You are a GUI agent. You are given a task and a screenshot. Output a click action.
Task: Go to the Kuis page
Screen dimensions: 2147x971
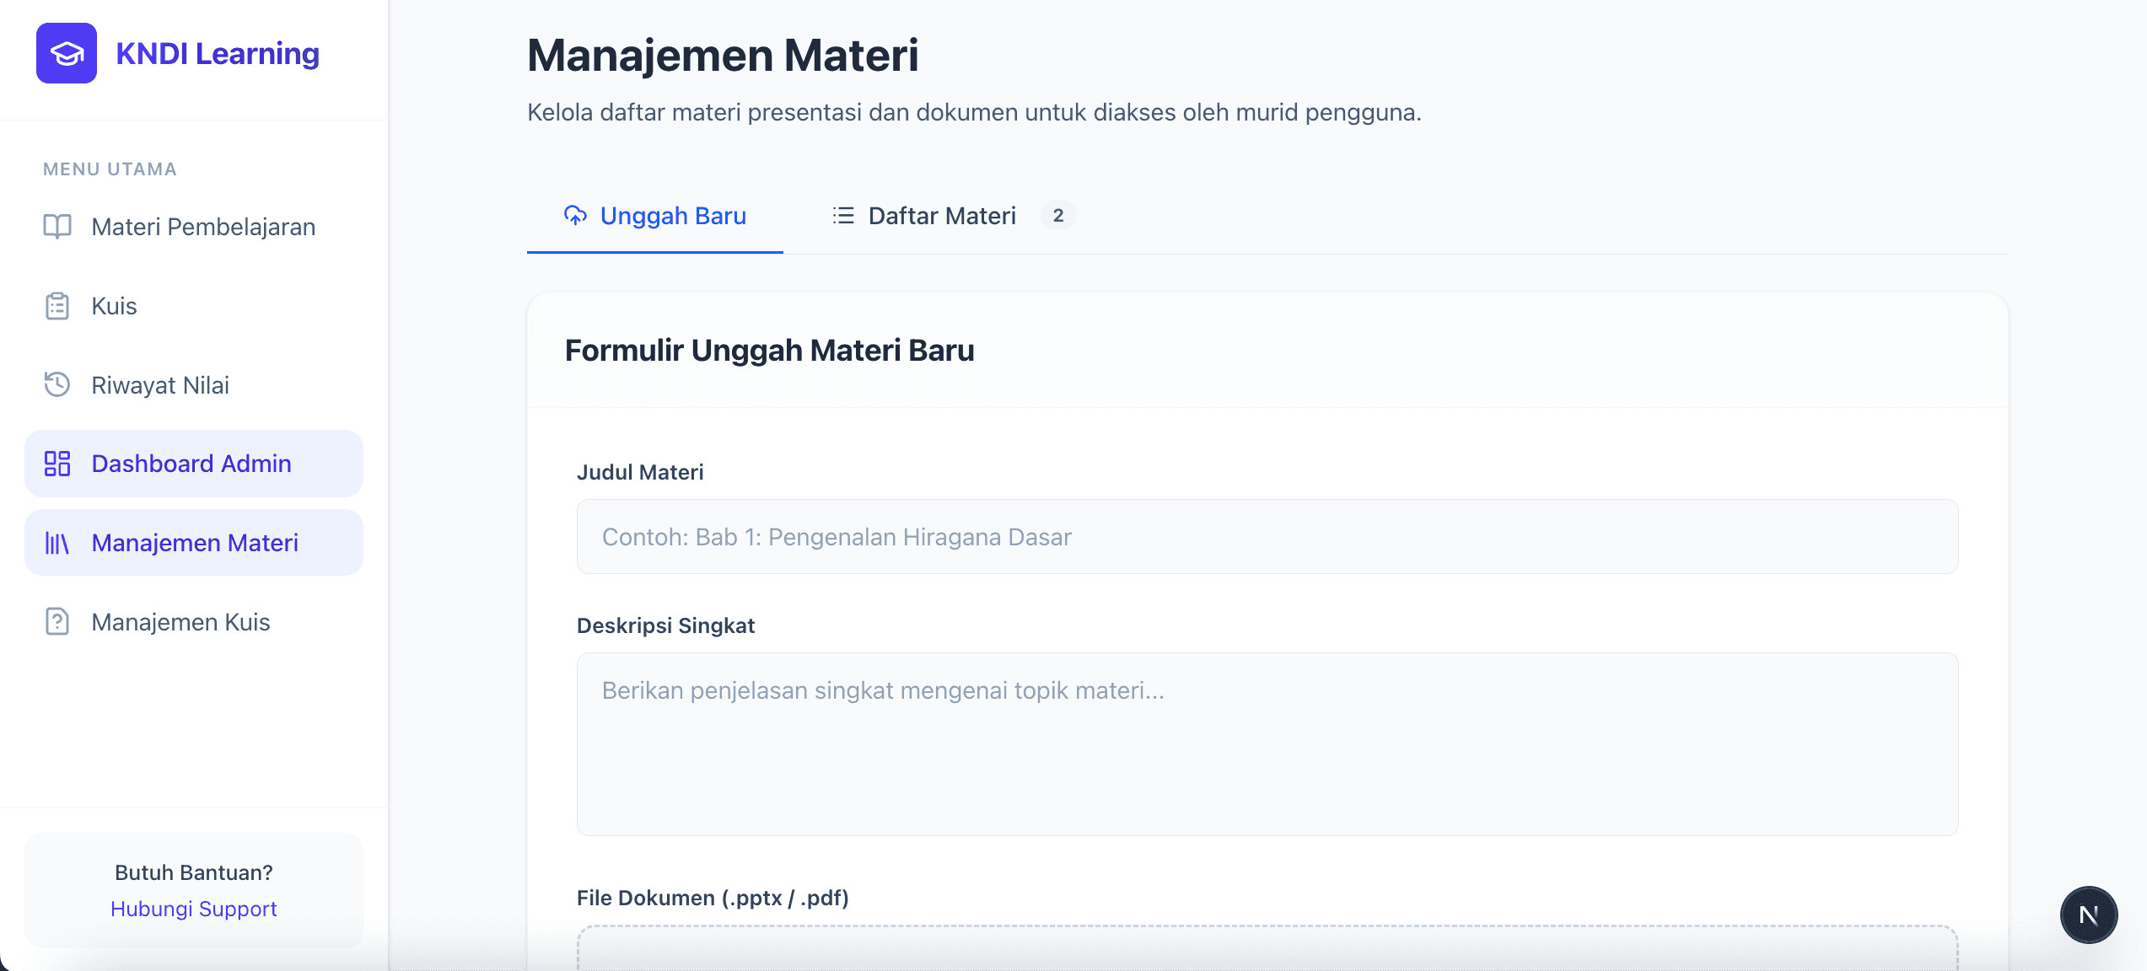194,305
